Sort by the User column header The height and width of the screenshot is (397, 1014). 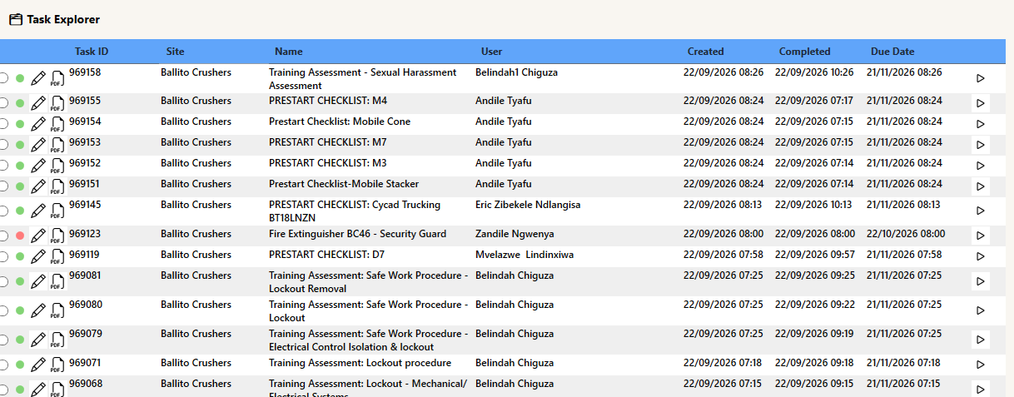492,52
